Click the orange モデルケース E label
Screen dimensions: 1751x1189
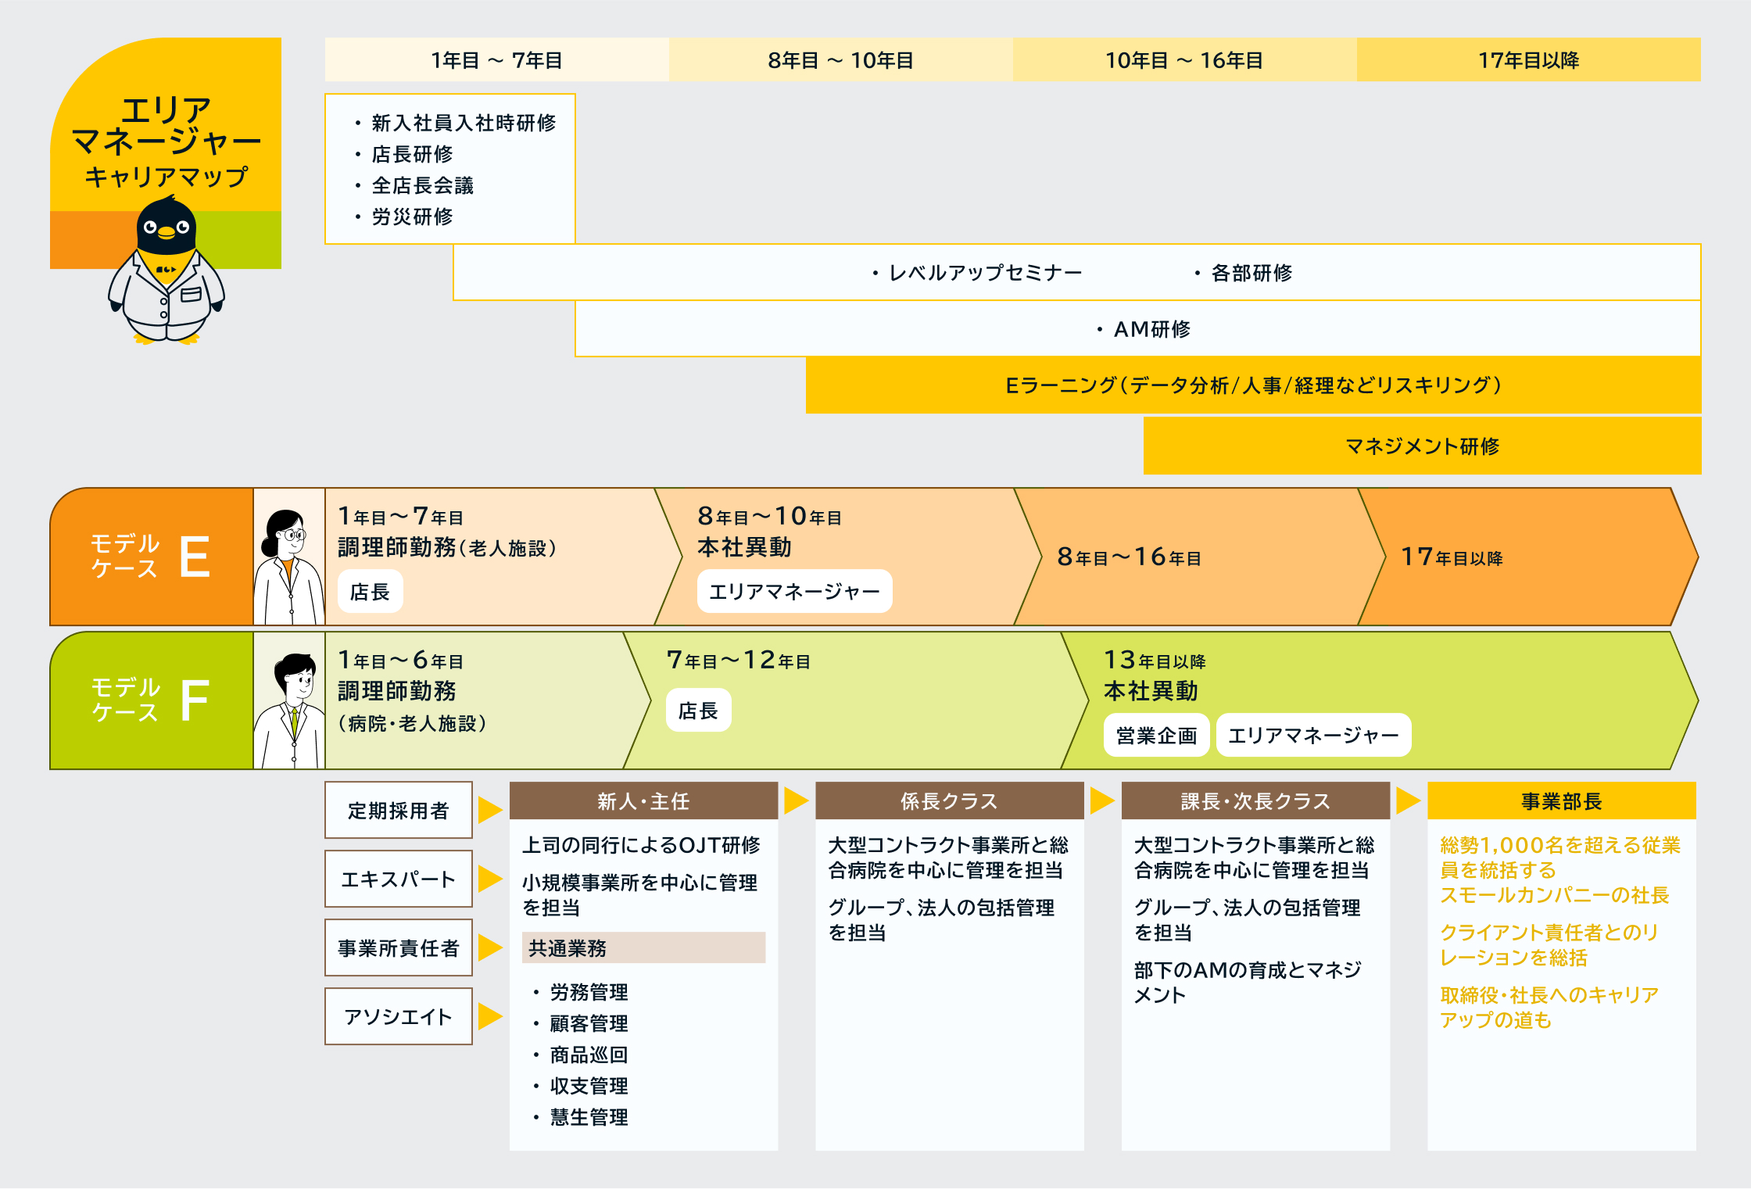[151, 557]
